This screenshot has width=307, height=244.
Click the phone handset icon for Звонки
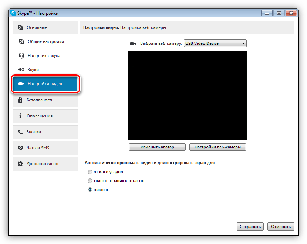click(x=20, y=132)
